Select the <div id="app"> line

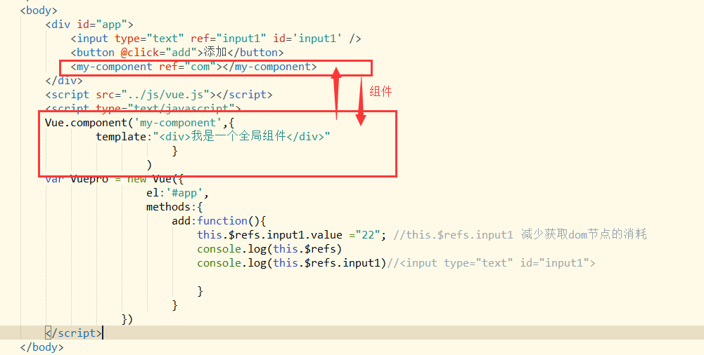tap(89, 24)
